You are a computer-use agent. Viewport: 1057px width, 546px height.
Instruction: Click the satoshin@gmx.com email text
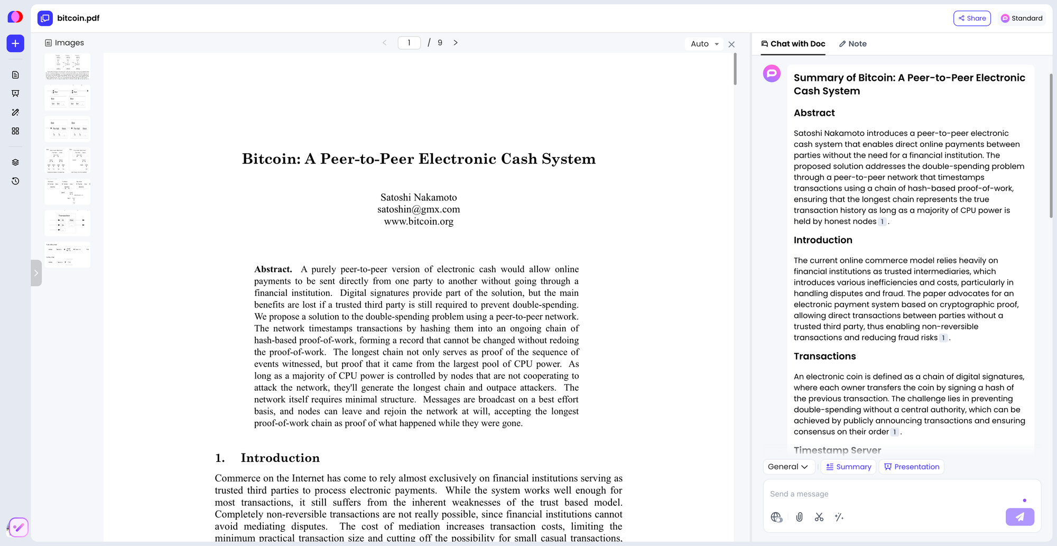(419, 209)
